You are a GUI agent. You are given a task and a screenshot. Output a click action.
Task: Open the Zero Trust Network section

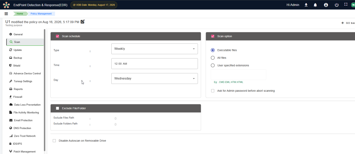pos(25,136)
